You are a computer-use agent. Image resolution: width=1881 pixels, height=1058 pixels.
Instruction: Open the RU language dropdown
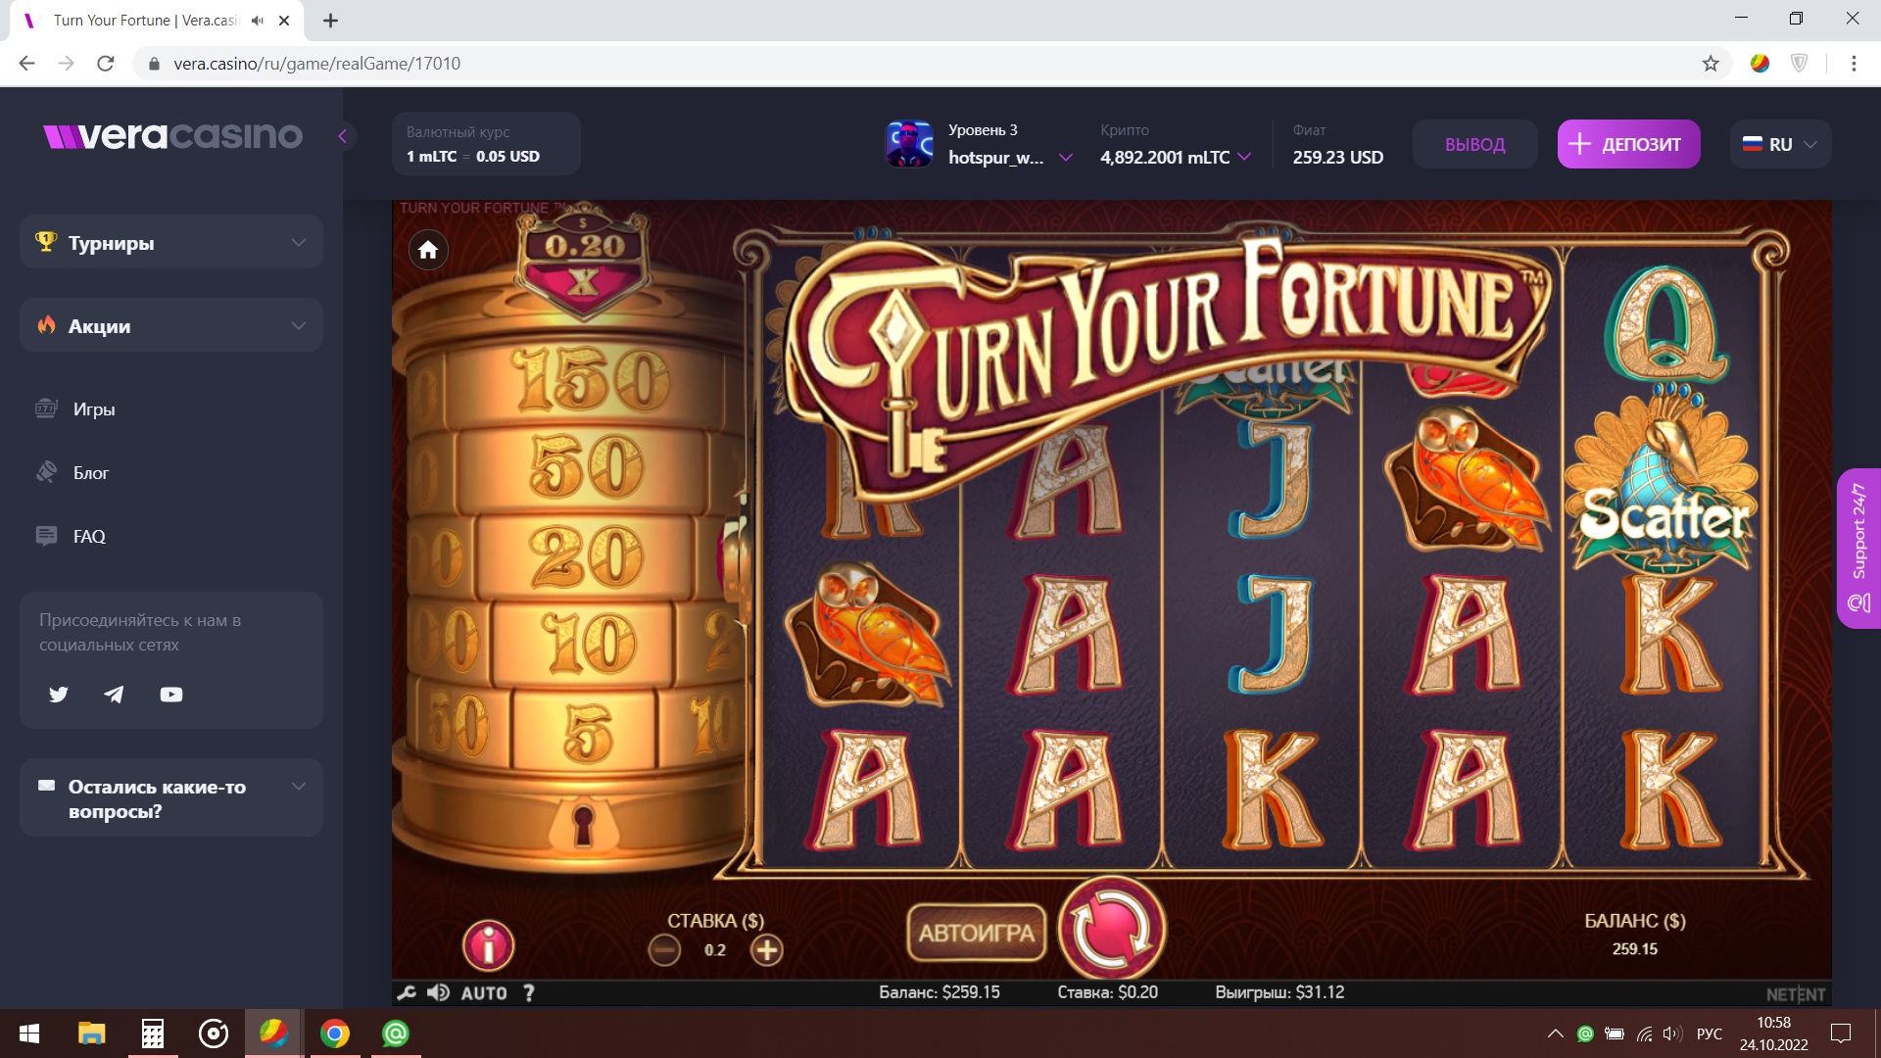[x=1780, y=144]
